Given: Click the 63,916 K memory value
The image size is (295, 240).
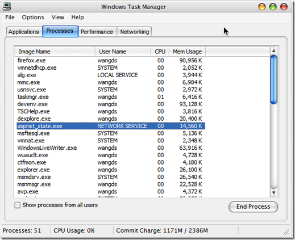Looking at the screenshot, I should 190,148.
